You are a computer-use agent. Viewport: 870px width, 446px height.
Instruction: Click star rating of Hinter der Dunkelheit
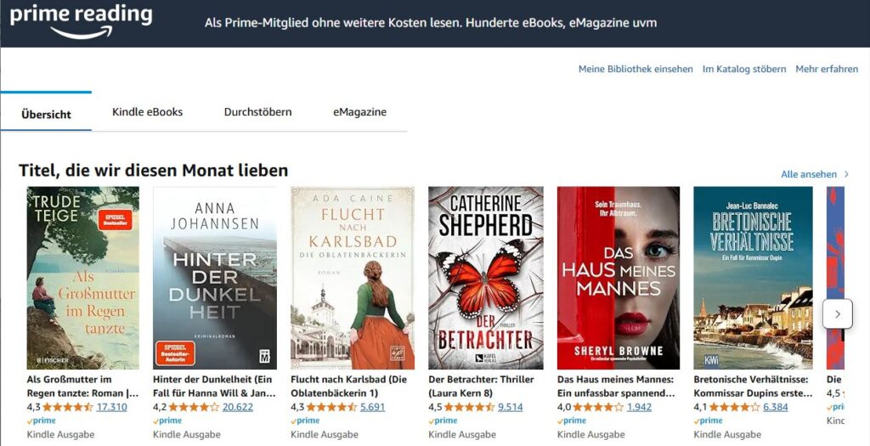click(x=194, y=407)
